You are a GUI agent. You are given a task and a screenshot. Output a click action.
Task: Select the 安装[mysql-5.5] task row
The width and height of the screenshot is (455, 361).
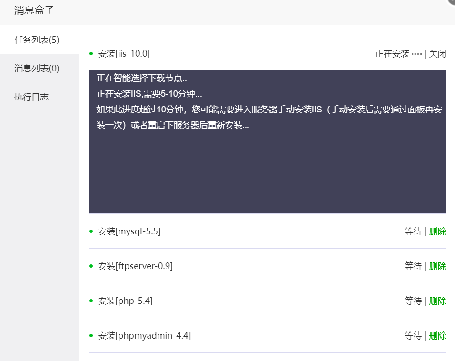coord(268,231)
